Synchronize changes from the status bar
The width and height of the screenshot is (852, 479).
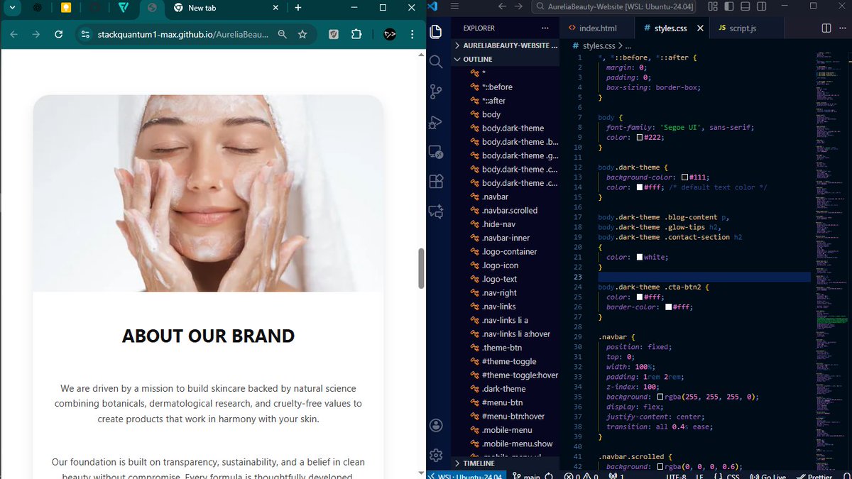click(x=549, y=476)
